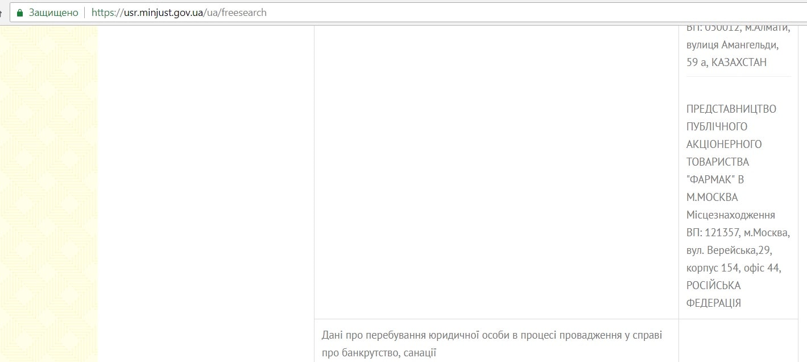This screenshot has width=807, height=362.
Task: Click the "ВП: 121357, м.Москва" postal line
Action: (x=738, y=232)
